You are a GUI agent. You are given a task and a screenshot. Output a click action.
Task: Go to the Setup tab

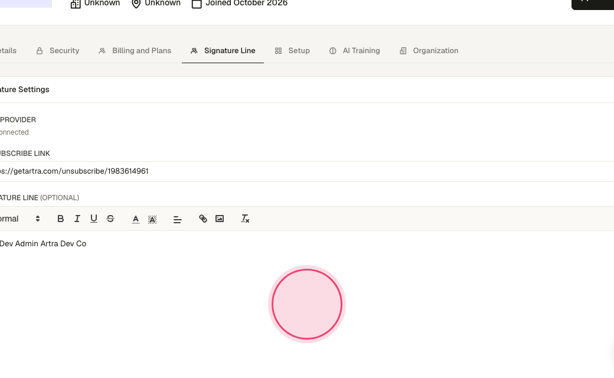click(292, 51)
